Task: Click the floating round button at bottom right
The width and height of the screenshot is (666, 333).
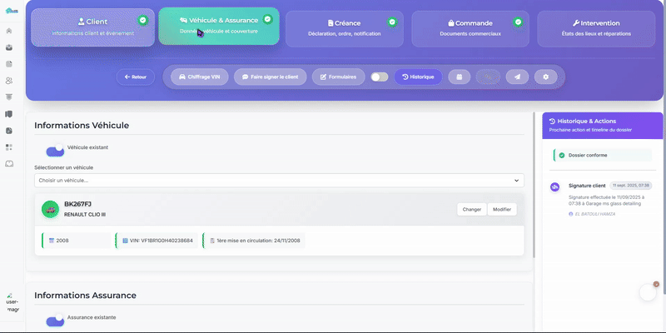Action: pos(649,292)
